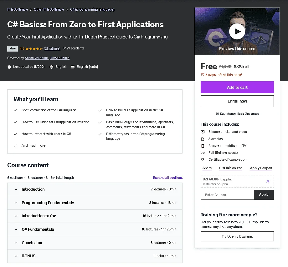This screenshot has height=267, width=288.
Task: Click the checkmark beside How to interact with users
Action: click(15, 134)
